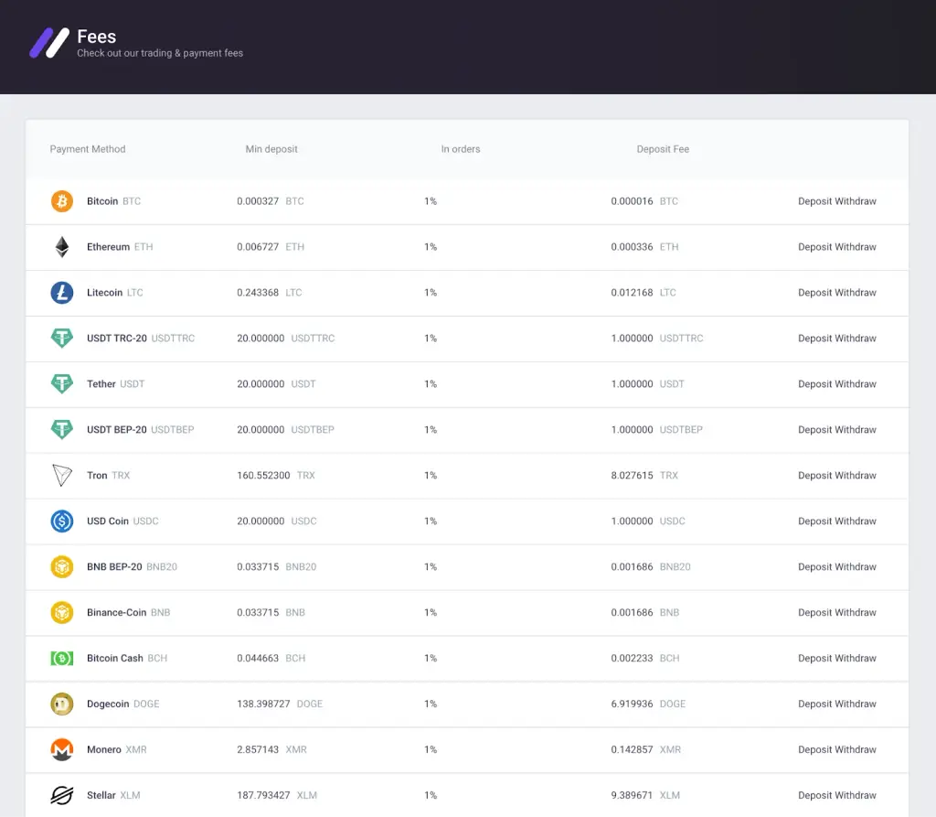Click deposit fee 0.000016 BTC
Viewport: 936px width, 817px height.
pos(644,200)
